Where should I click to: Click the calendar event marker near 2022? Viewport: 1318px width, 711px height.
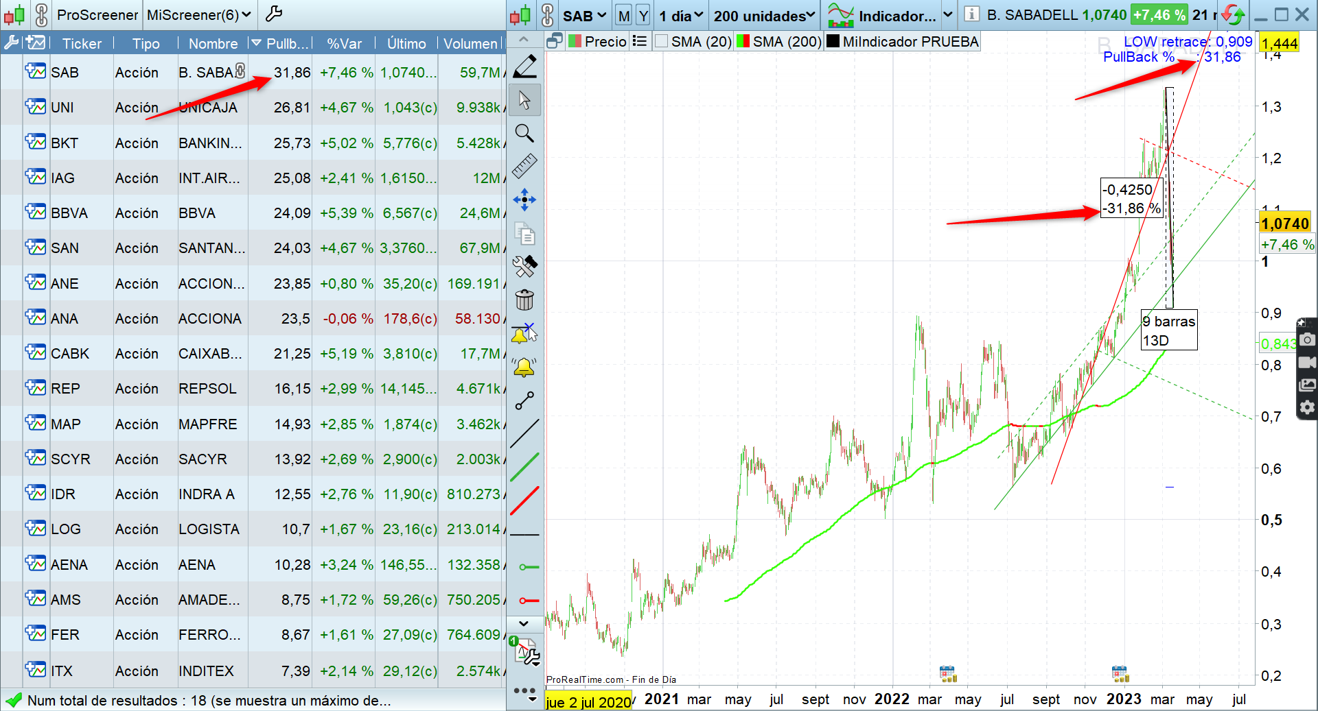pos(948,673)
